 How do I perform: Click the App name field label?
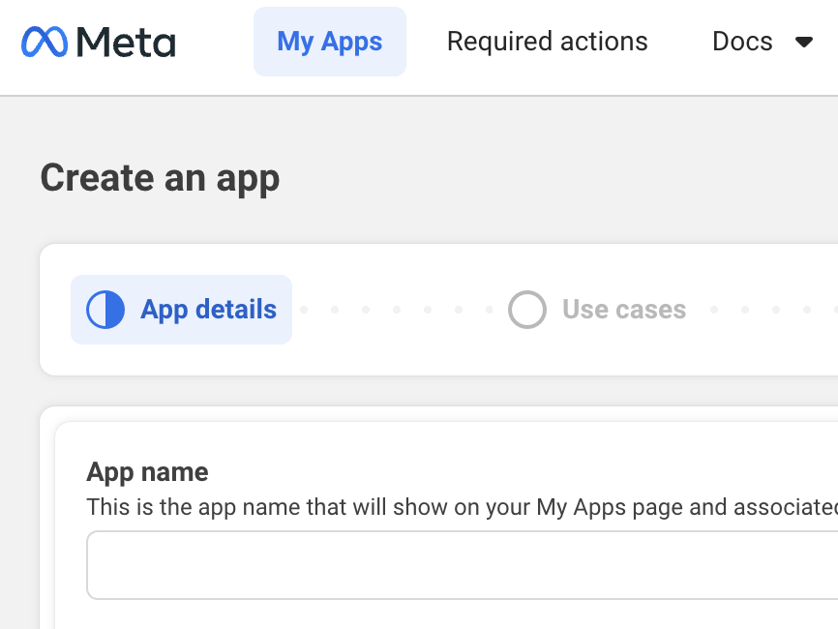pyautogui.click(x=147, y=472)
